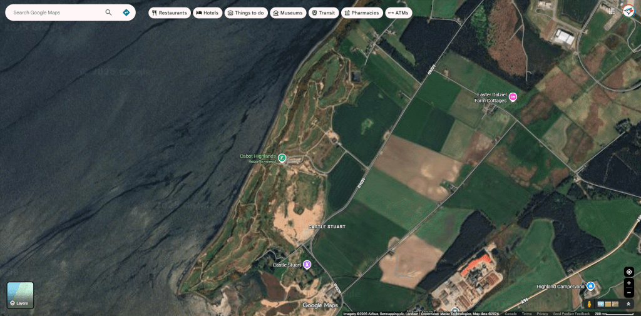Screen dimensions: 641x316
Task: Select the Hotels category chip
Action: [208, 13]
